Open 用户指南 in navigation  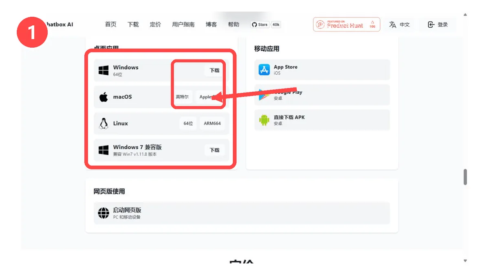[x=183, y=24]
